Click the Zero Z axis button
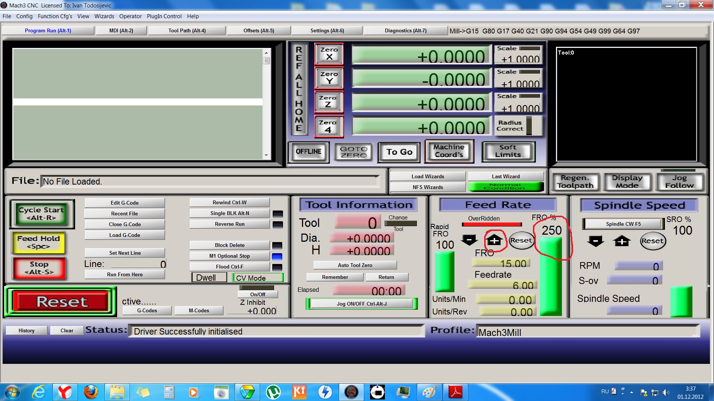 pos(329,102)
